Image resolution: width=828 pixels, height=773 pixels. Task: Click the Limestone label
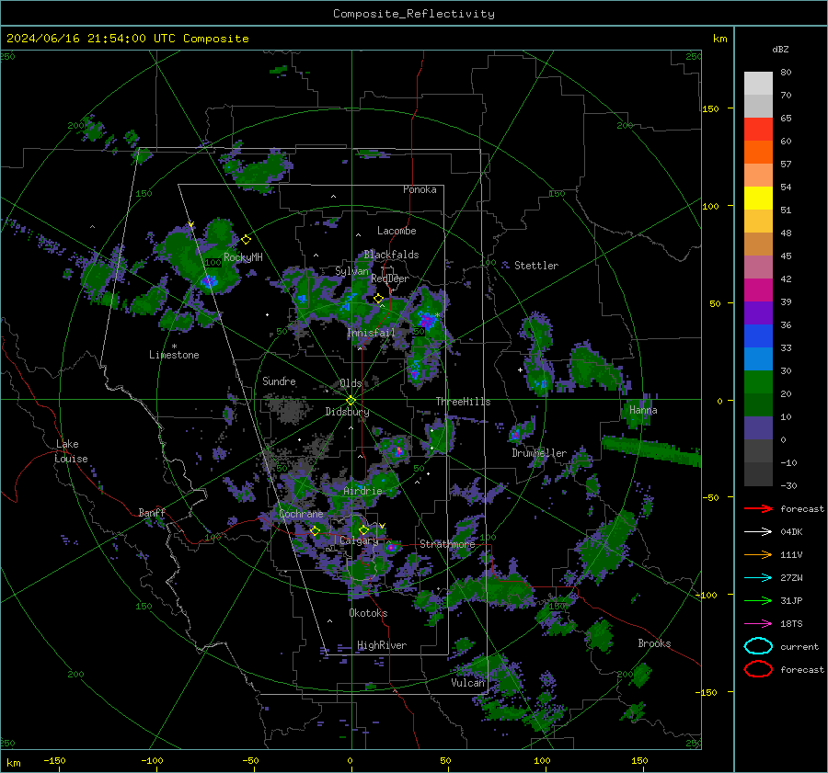[174, 355]
